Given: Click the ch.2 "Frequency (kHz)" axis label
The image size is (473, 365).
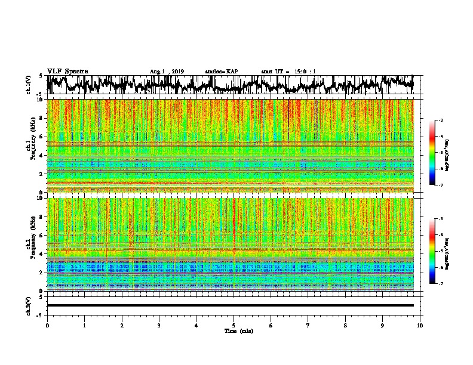Looking at the screenshot, I should (33, 237).
